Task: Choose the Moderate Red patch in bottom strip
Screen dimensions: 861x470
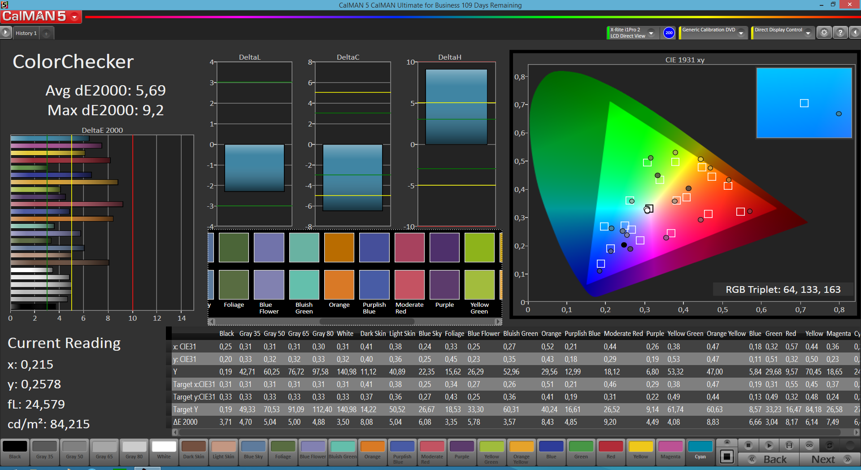Action: [432, 451]
